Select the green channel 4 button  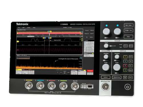[125, 70]
